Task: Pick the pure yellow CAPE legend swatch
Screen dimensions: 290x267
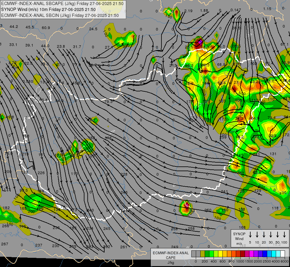Action: (x=220, y=254)
